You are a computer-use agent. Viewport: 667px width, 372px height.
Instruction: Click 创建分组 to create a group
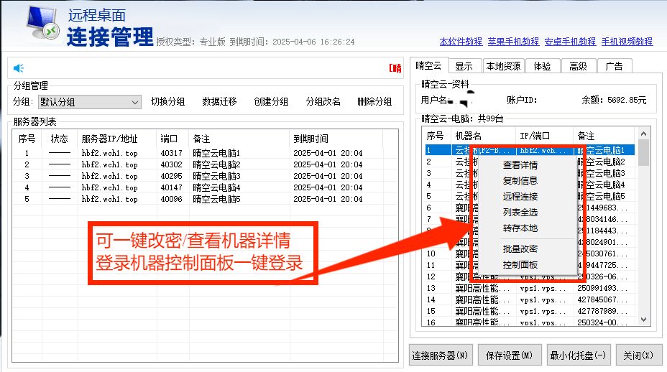tap(271, 102)
